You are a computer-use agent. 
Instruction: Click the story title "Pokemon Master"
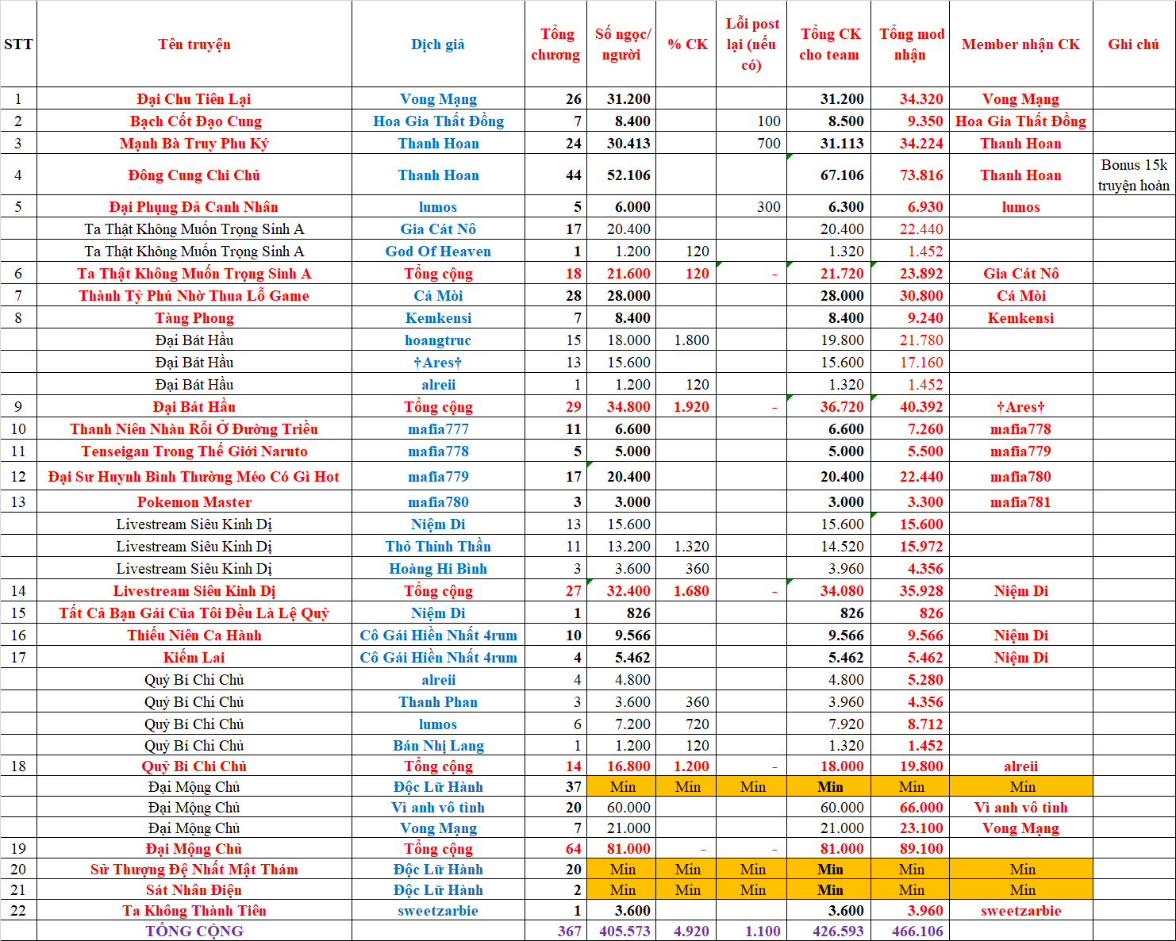[x=194, y=502]
